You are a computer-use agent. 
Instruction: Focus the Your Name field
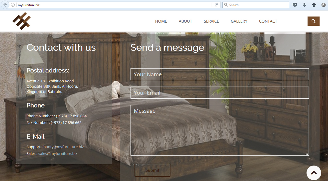(x=220, y=74)
